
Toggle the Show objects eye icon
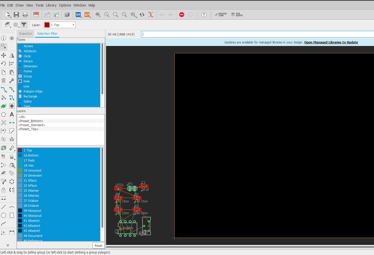pos(12,38)
